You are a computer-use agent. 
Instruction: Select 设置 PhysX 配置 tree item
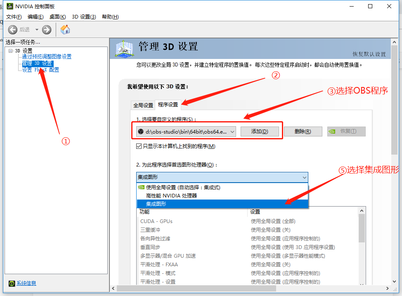40,70
